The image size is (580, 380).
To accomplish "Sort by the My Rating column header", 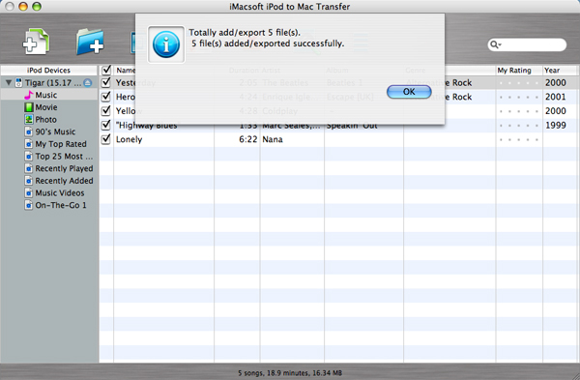I will click(519, 70).
